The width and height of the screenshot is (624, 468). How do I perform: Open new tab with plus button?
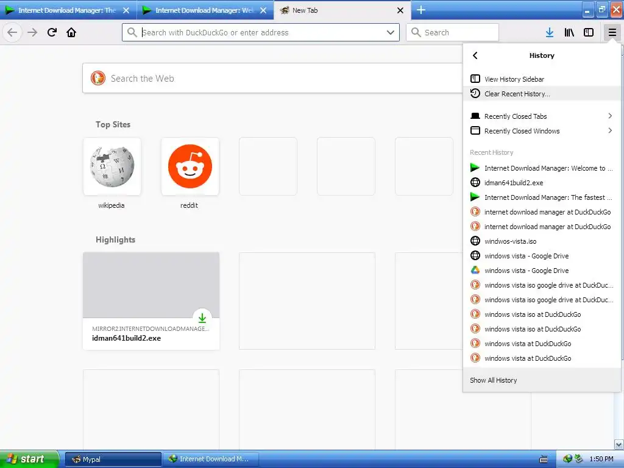tap(421, 10)
